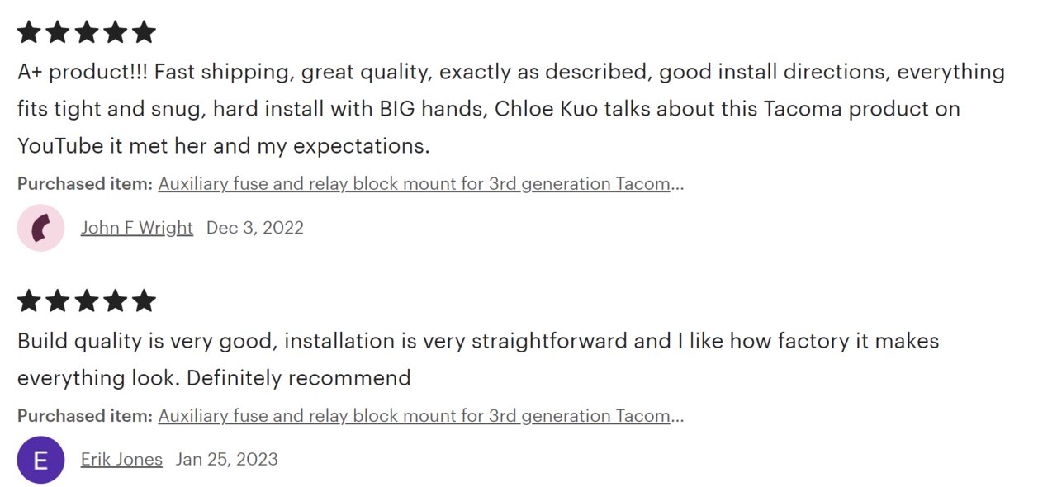The image size is (1057, 487).
Task: Visit the Erik Jones profile link
Action: [121, 459]
